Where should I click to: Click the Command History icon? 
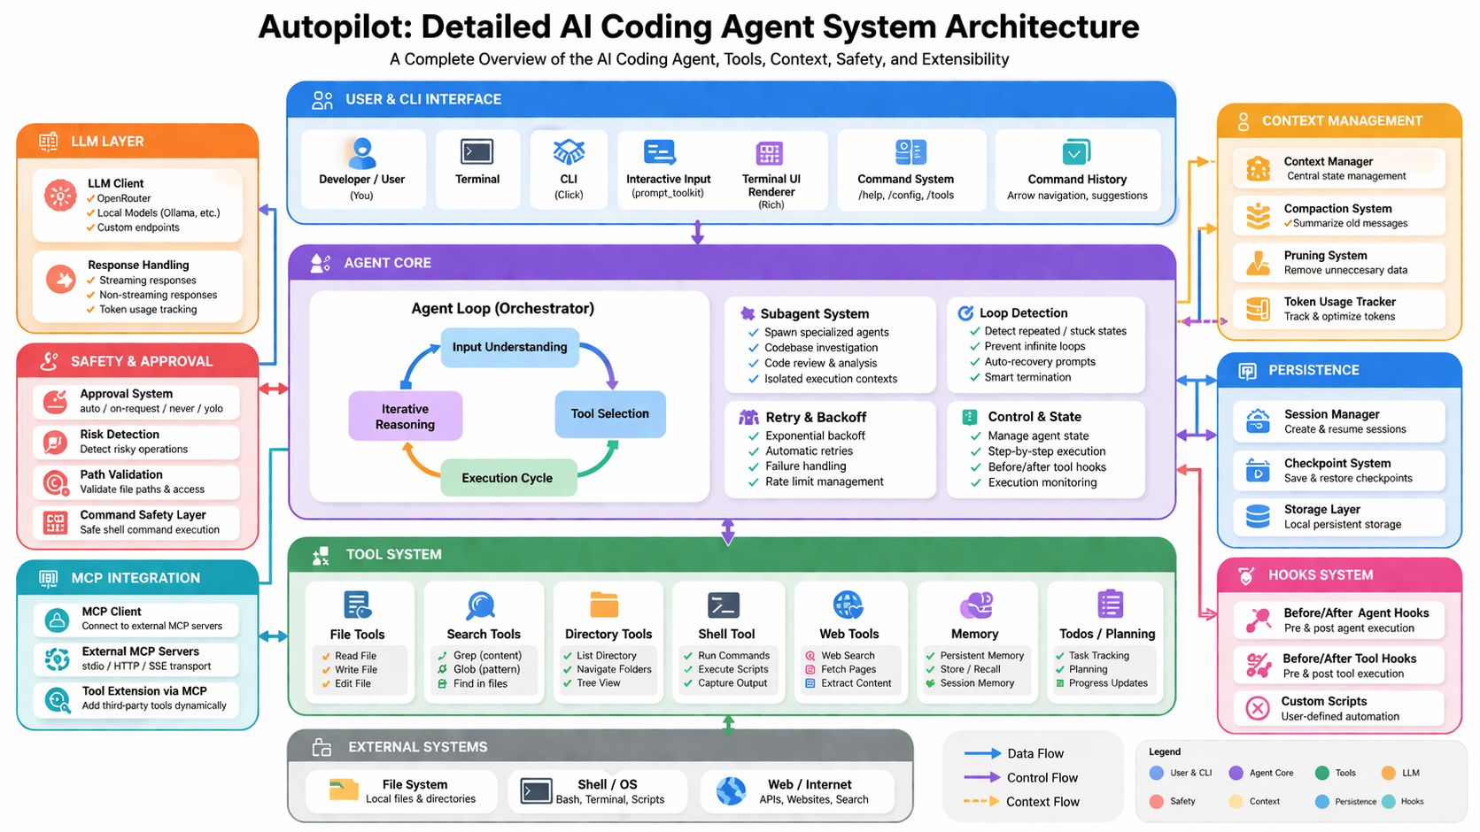coord(1076,152)
